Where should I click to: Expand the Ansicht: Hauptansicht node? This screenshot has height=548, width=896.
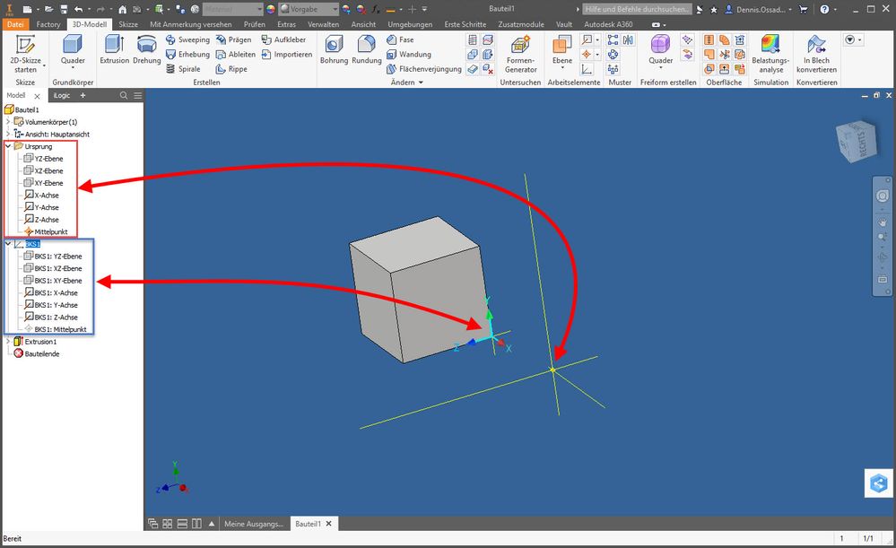click(8, 134)
